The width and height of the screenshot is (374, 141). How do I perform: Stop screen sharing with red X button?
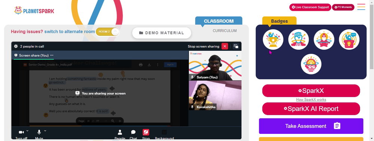(225, 46)
